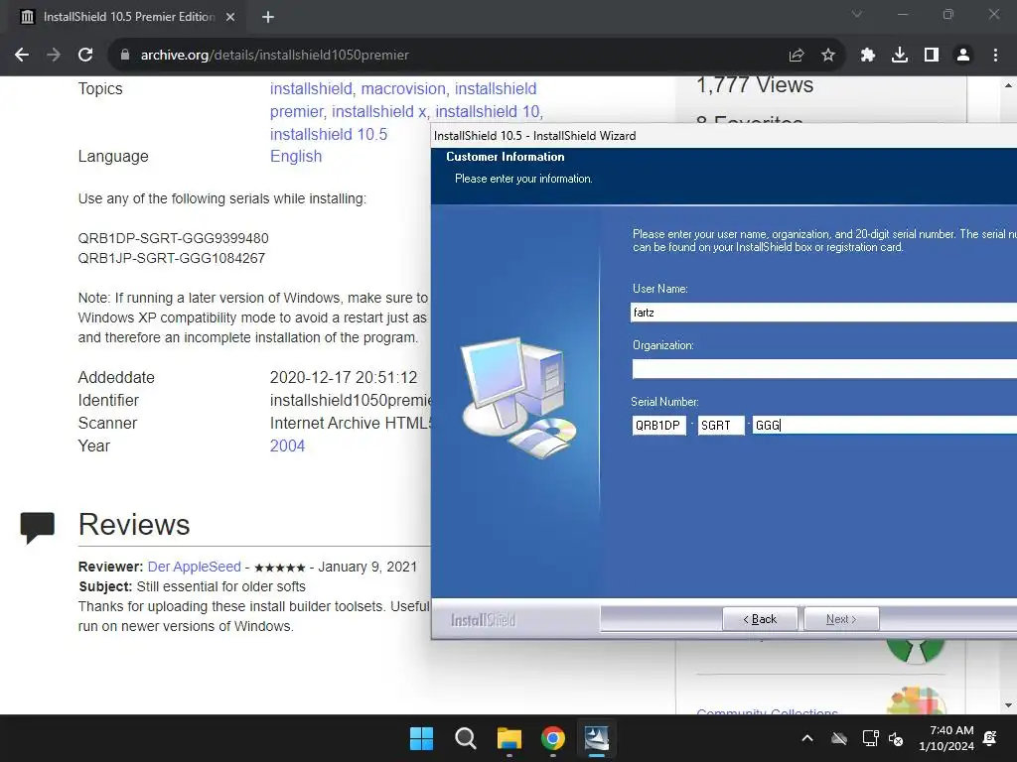Click the Back button in InstallShield Wizard
Image resolution: width=1017 pixels, height=762 pixels.
(760, 619)
